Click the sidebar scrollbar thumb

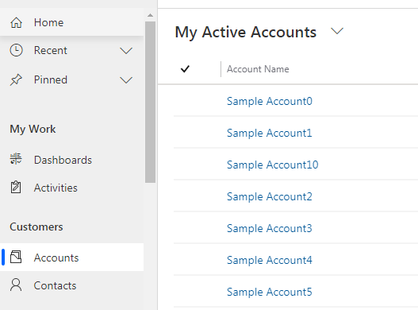151,102
